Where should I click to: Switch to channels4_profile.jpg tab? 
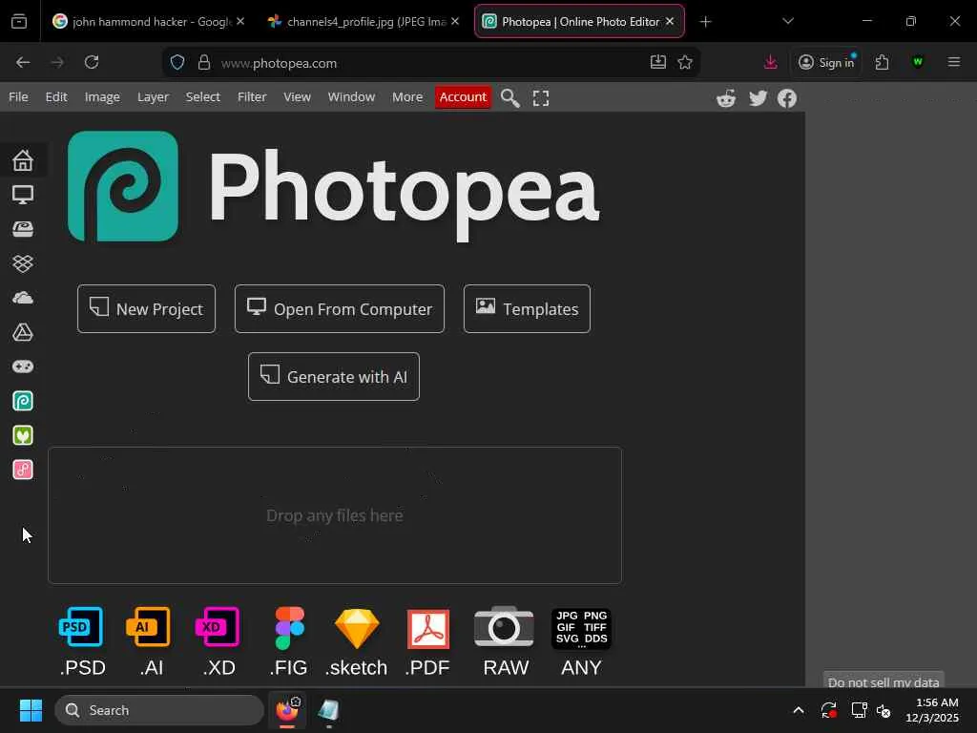[364, 21]
